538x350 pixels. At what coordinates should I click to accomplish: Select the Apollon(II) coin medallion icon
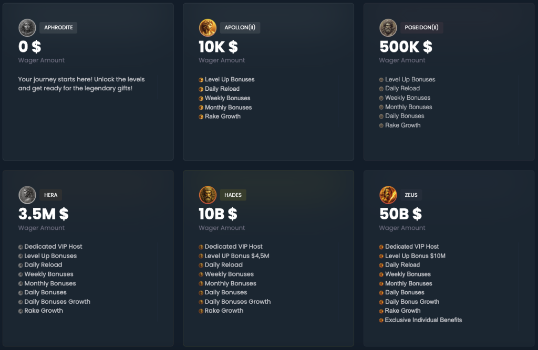208,27
